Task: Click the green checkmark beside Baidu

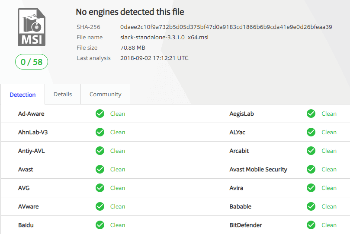Action: pos(100,225)
